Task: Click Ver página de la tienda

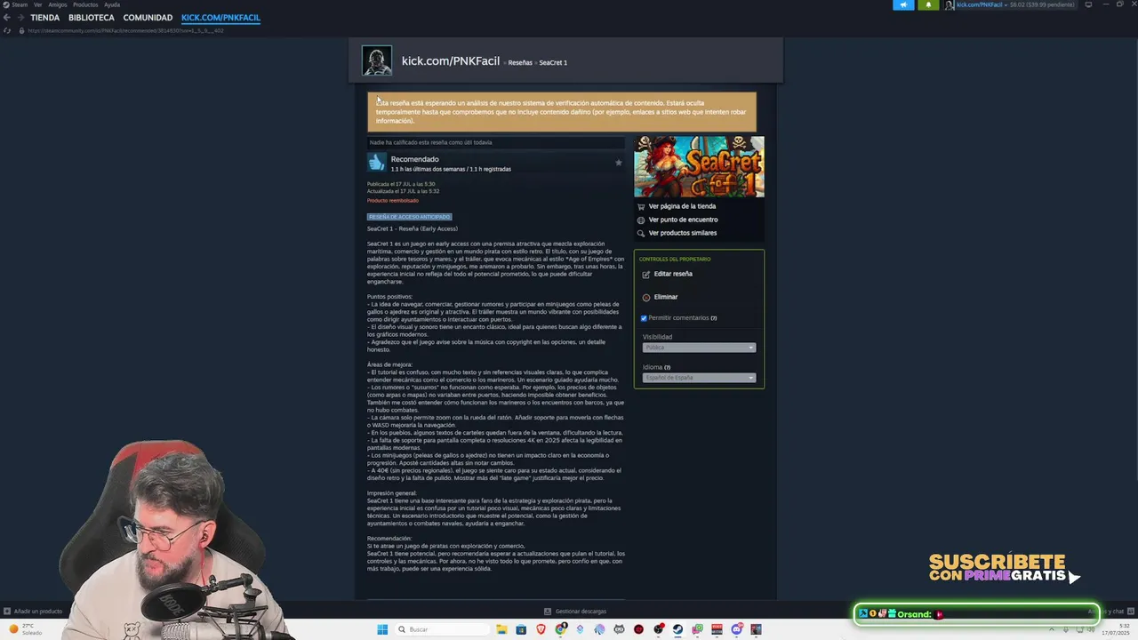Action: (x=682, y=206)
